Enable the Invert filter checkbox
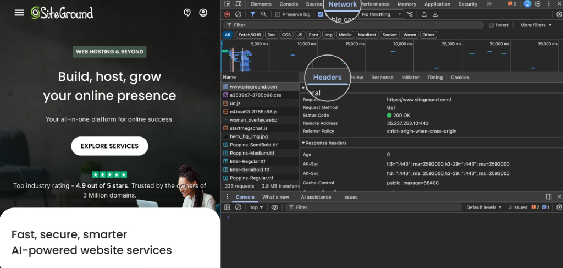Viewport: 563px width, 268px height. [x=491, y=25]
